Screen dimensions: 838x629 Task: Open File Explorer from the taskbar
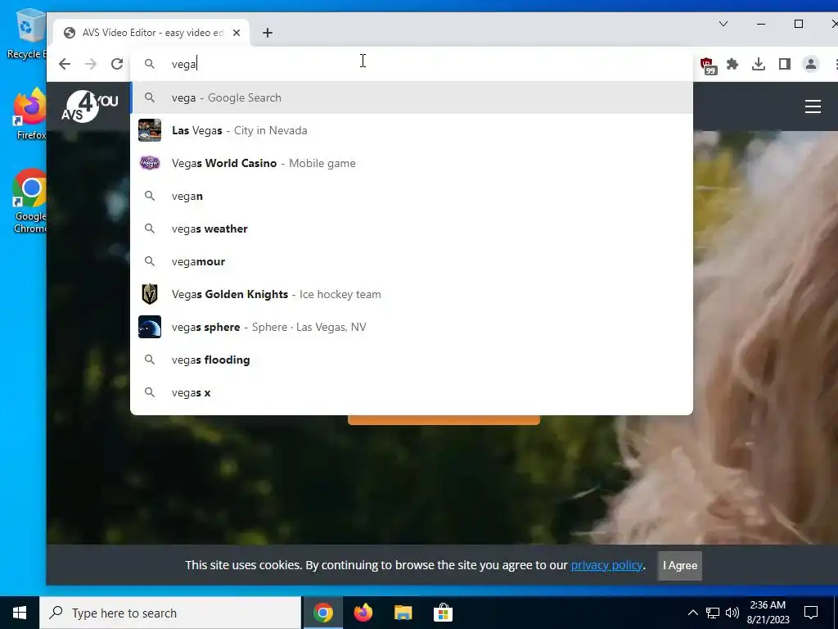tap(403, 613)
